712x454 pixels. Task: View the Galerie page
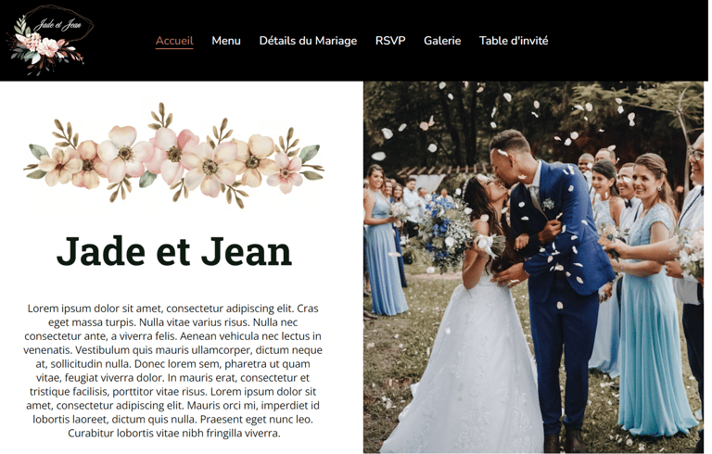pos(444,41)
